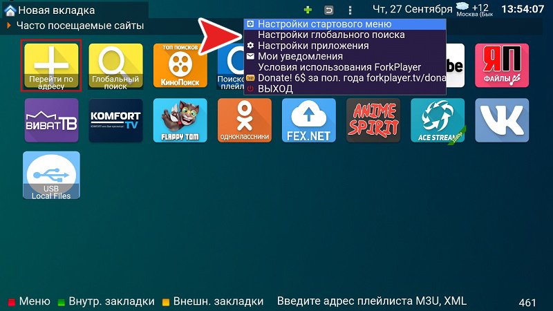553x311 pixels.
Task: Launch the Ace Stream tile
Action: coord(438,120)
